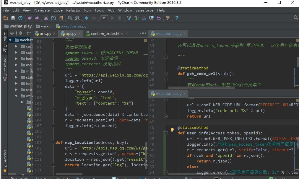The image size is (299, 179).
Task: Open the Salesforce menu
Action: [144, 10]
